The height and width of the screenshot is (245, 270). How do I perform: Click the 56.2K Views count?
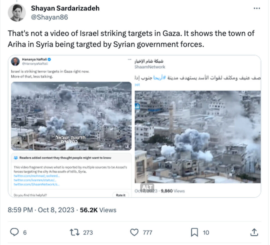[98, 210]
